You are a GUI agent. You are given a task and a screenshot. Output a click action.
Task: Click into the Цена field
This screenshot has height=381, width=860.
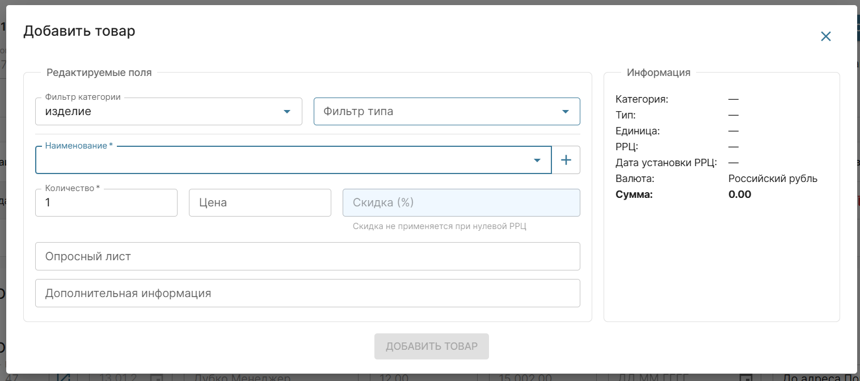(260, 203)
